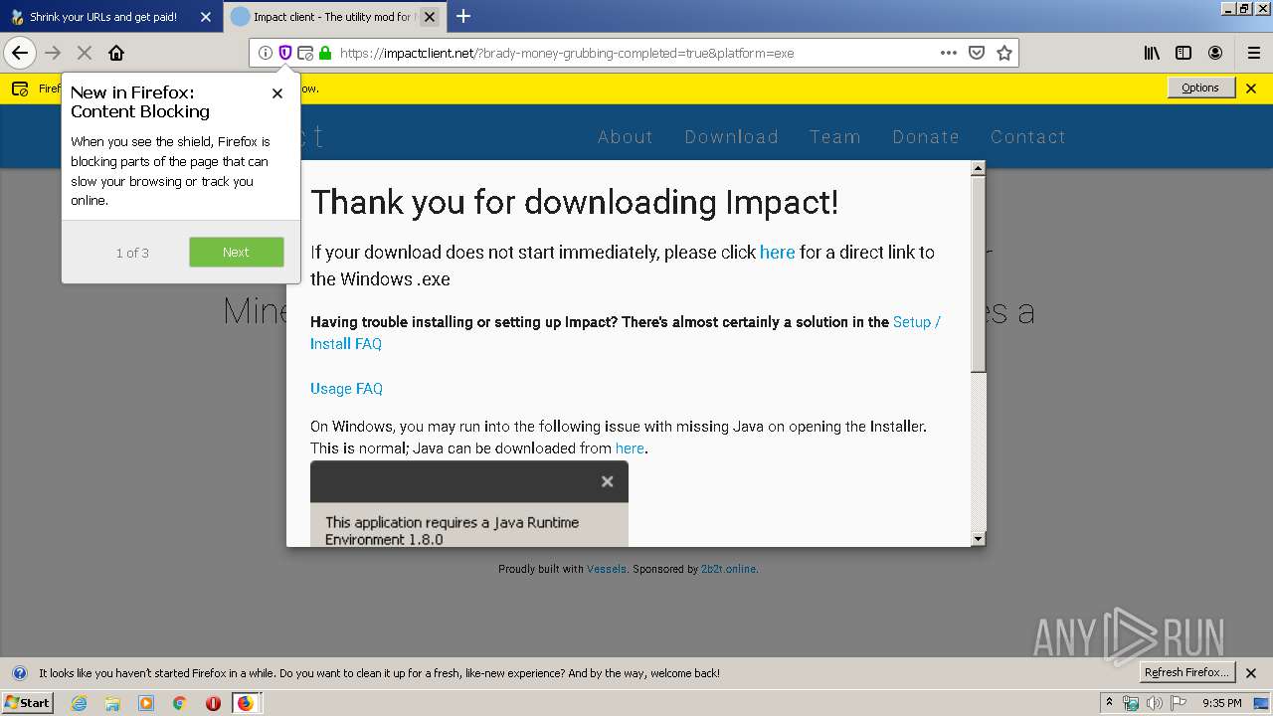1273x716 pixels.
Task: Follow the Java download 'here' link
Action: pos(630,448)
